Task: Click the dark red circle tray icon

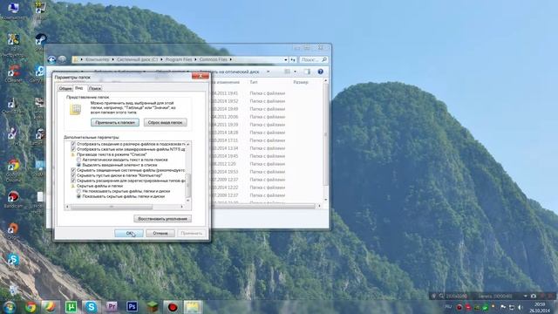Action: click(x=459, y=307)
